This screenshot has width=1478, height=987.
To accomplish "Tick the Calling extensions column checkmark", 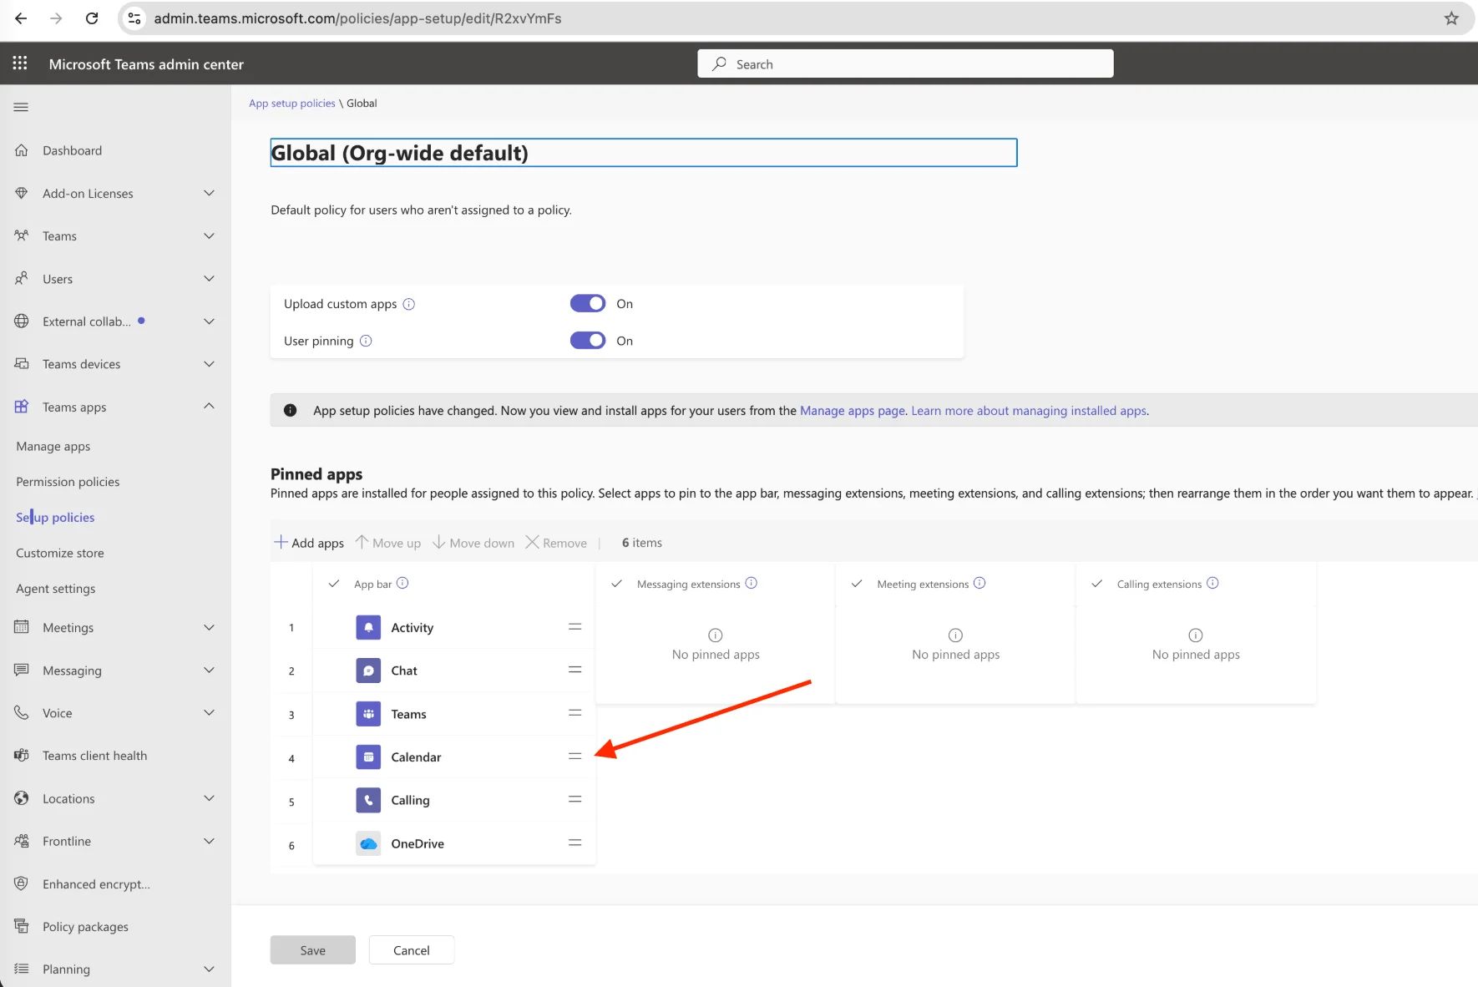I will point(1097,584).
